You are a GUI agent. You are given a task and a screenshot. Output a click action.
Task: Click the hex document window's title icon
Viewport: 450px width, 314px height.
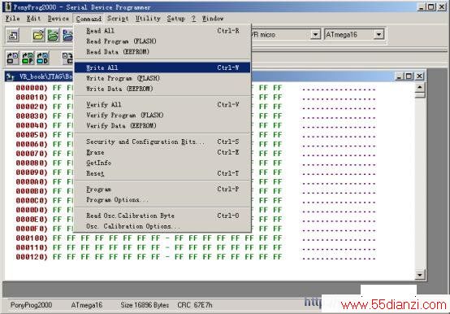(x=10, y=76)
